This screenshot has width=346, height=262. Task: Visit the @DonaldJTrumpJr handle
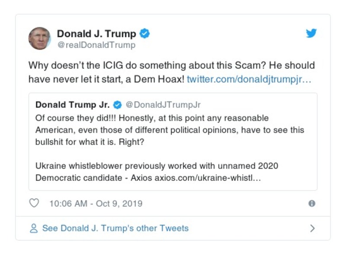163,105
